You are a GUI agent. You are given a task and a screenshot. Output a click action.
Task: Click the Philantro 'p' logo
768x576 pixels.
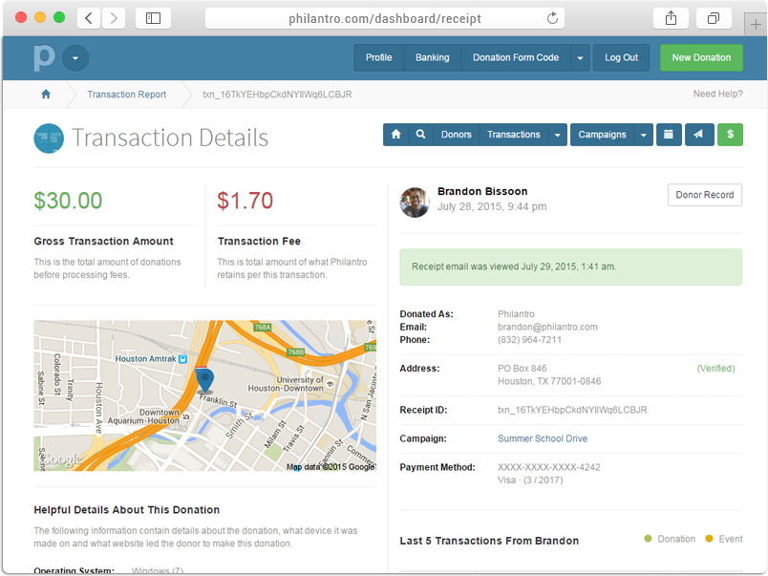[x=44, y=57]
